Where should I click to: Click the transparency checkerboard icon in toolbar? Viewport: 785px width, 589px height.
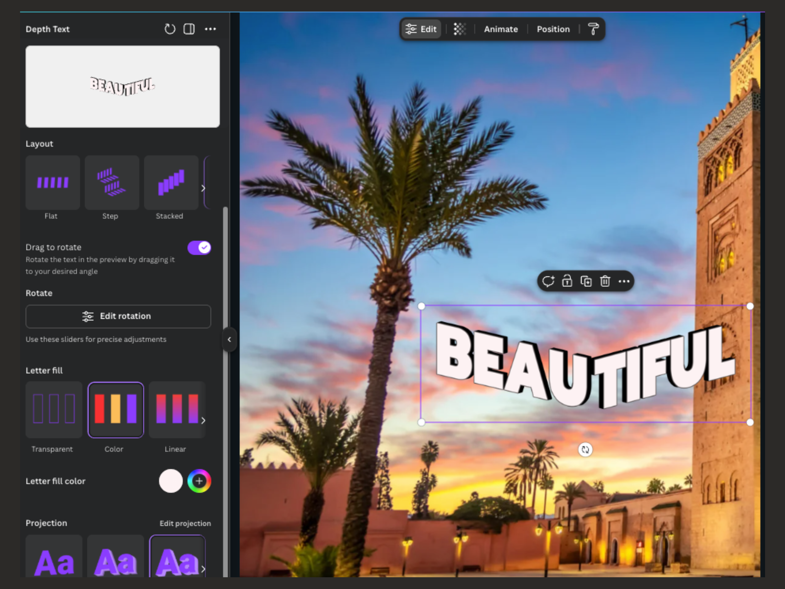point(460,29)
